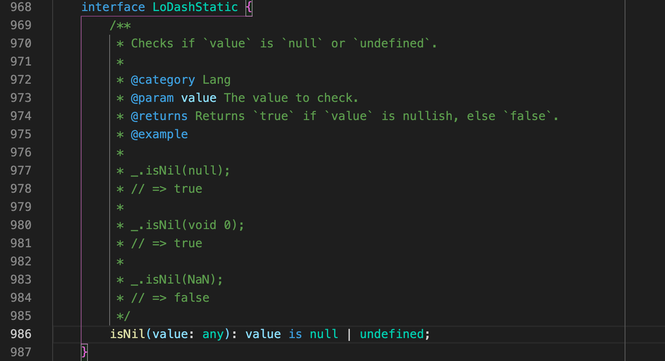Click line number 980 in the gutter
Image resolution: width=665 pixels, height=361 pixels.
pos(21,225)
